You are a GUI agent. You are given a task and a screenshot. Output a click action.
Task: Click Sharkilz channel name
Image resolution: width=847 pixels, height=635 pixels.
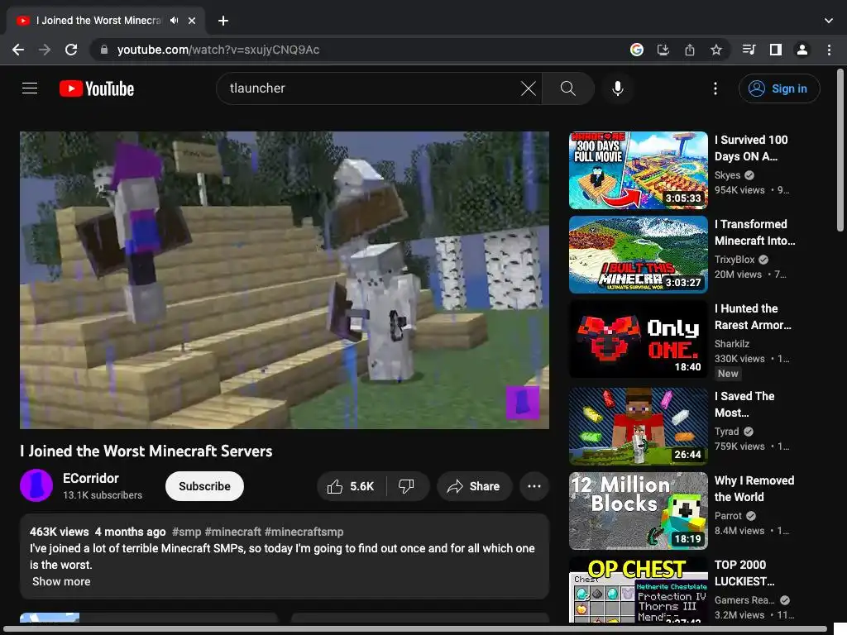click(732, 343)
